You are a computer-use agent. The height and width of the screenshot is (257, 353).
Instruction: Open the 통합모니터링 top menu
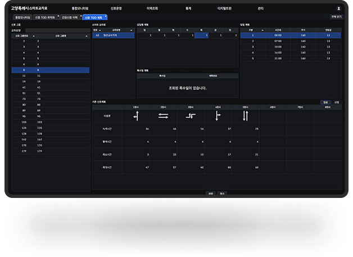point(80,8)
